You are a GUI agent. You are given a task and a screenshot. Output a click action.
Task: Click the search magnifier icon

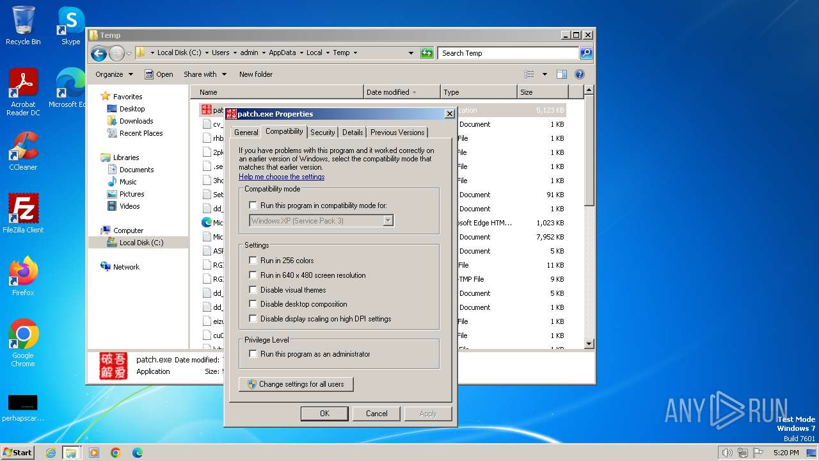[x=585, y=53]
